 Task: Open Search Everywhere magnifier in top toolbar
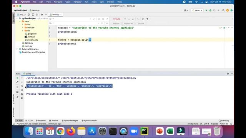(x=223, y=10)
